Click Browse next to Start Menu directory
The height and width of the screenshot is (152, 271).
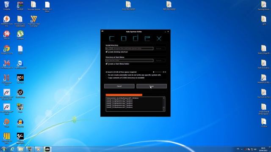[160, 60]
